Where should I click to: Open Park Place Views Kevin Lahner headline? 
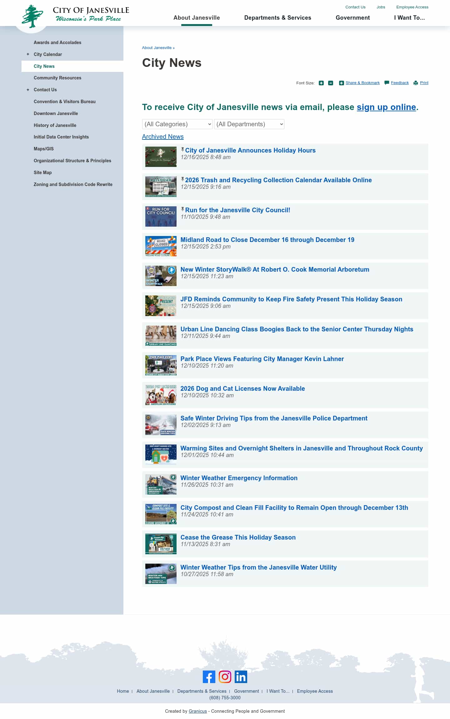[x=262, y=359]
